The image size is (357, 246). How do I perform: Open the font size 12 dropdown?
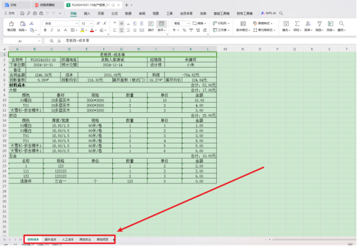pyautogui.click(x=91, y=24)
